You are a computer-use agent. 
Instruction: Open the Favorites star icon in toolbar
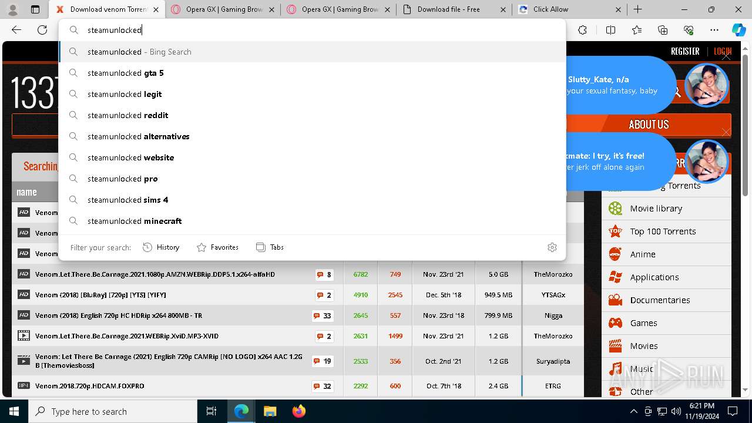pyautogui.click(x=637, y=30)
